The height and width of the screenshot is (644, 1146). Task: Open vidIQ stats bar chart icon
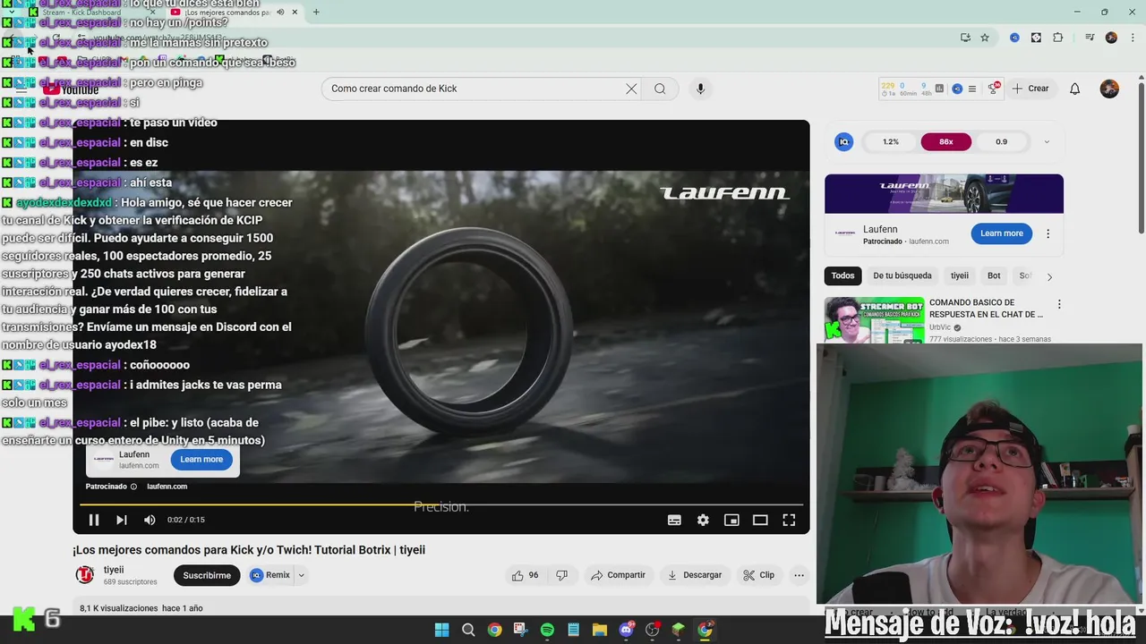[x=939, y=89]
